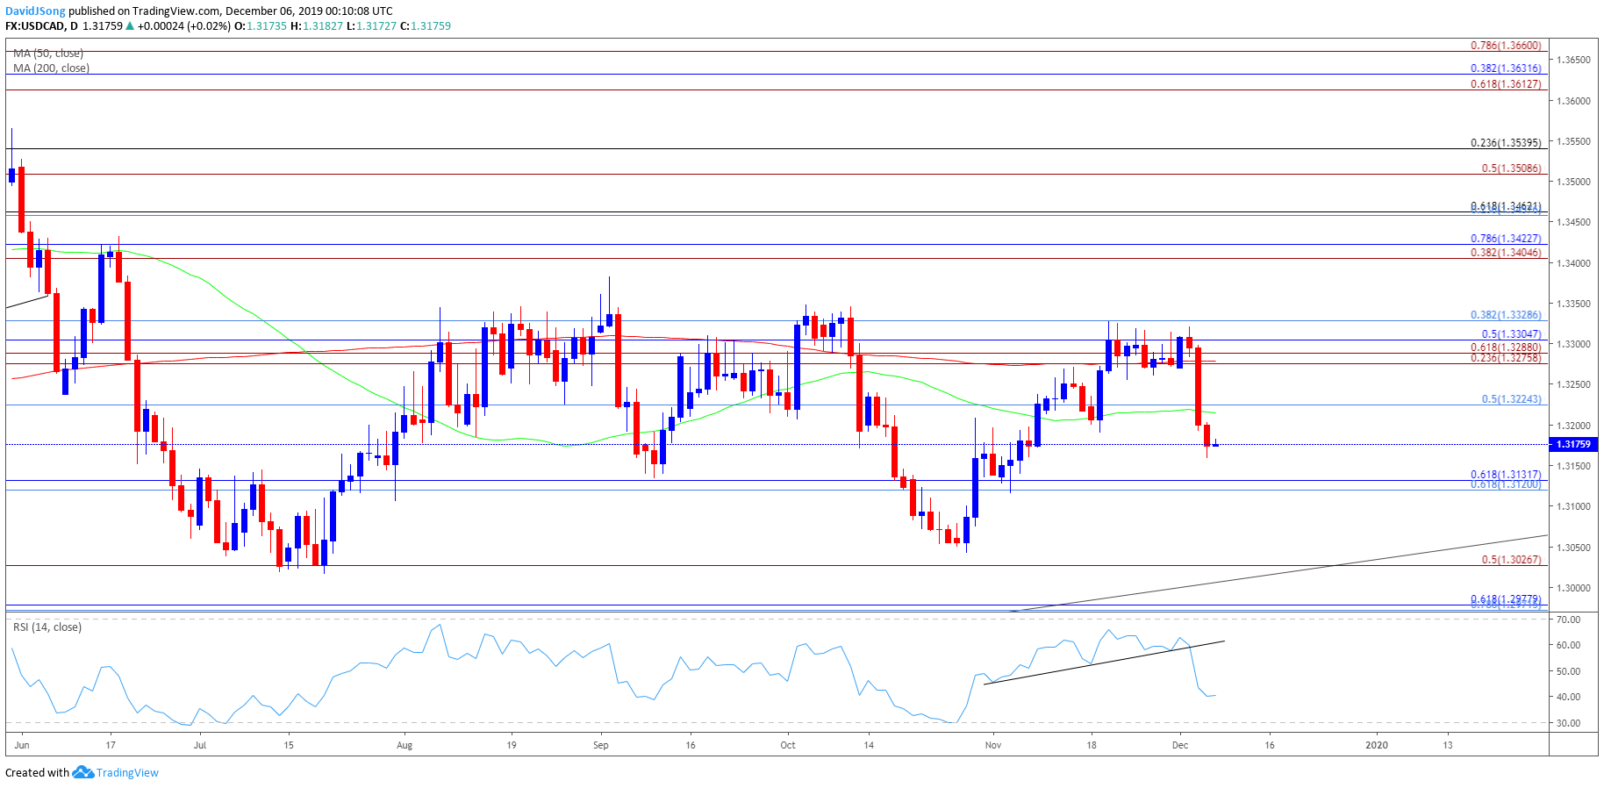Click the Sep date on time axis
This screenshot has width=1604, height=788.
coord(601,745)
